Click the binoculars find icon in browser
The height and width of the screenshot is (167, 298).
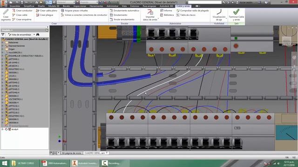point(38,35)
